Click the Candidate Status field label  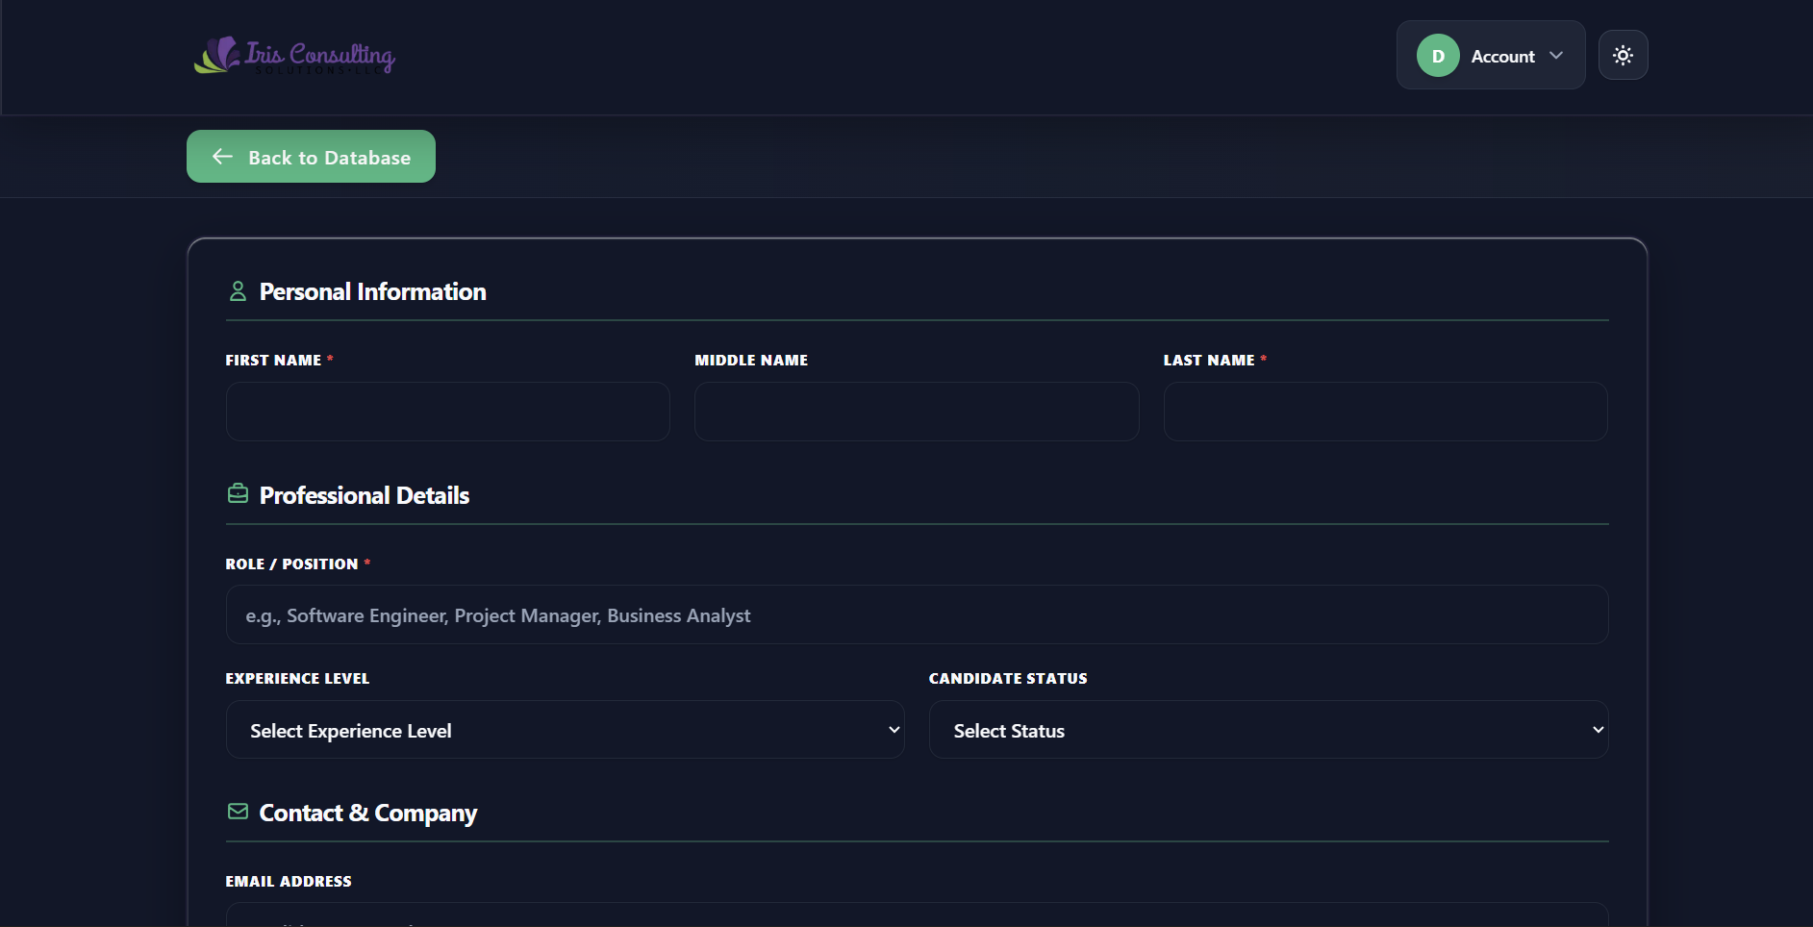[1007, 679]
